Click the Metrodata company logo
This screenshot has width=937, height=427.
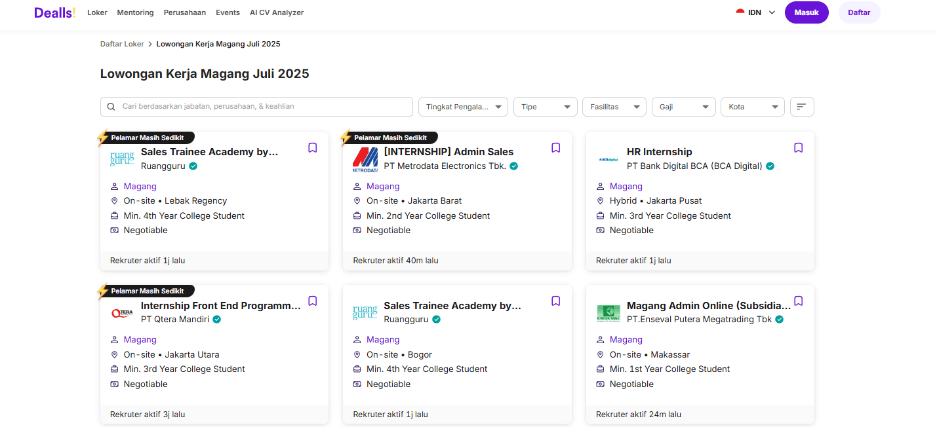coord(365,159)
